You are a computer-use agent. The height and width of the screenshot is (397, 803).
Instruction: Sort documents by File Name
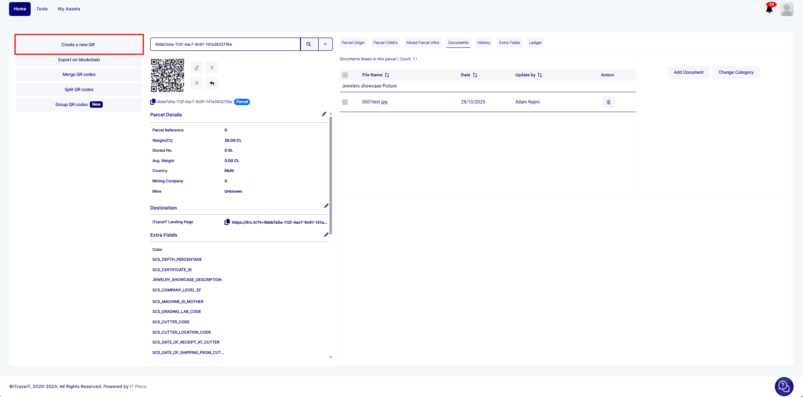pyautogui.click(x=387, y=75)
